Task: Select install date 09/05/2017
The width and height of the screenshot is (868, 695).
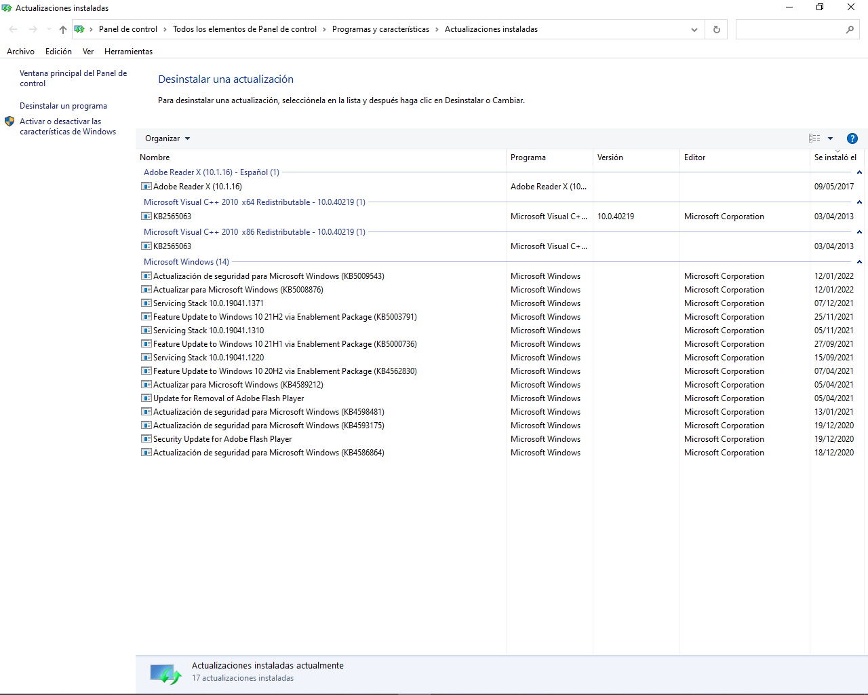Action: click(x=834, y=187)
